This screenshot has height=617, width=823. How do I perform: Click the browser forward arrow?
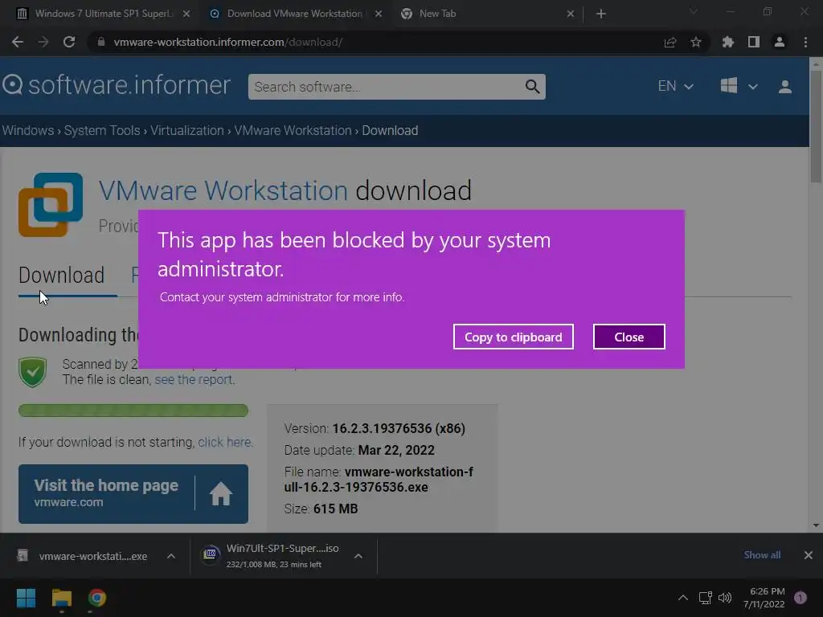(43, 42)
